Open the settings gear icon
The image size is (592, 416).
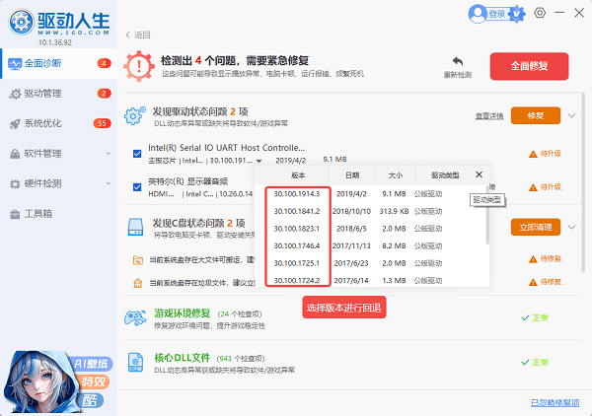pos(540,13)
